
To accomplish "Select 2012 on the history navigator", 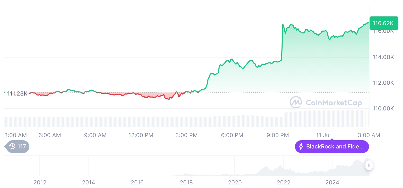I will click(x=40, y=183).
